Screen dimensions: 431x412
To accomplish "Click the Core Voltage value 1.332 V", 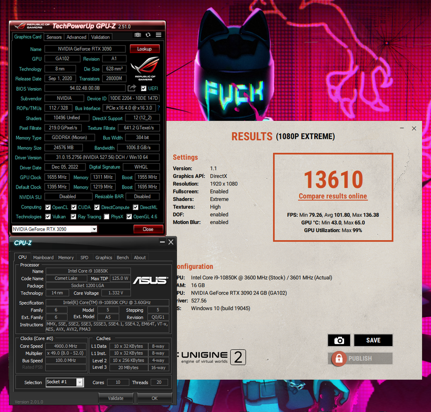I will (x=116, y=293).
